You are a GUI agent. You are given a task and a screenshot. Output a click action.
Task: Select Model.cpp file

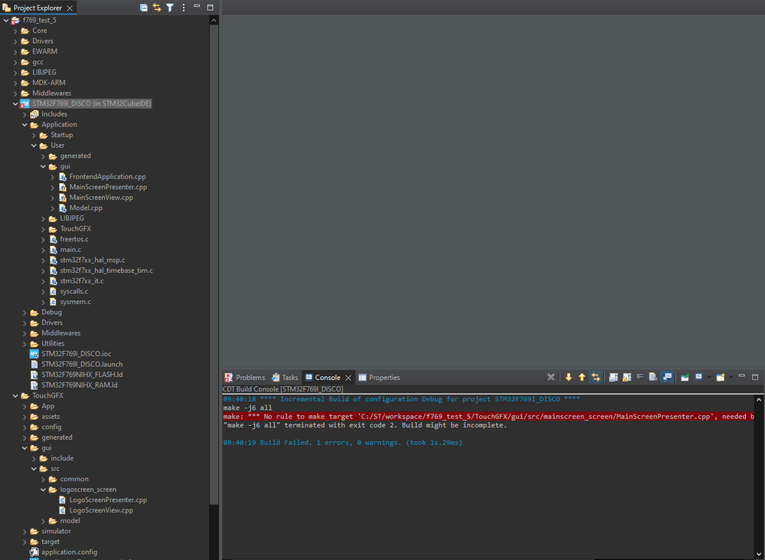(86, 208)
